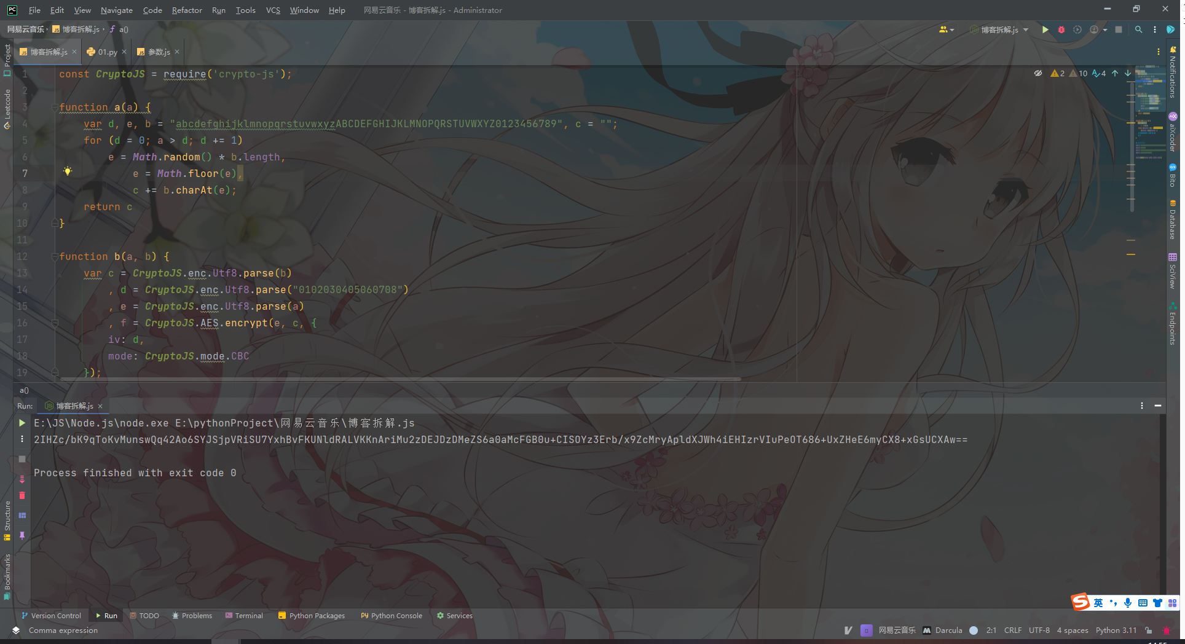This screenshot has height=644, width=1185.
Task: Clear all Run console output with trash icon
Action: coord(22,496)
